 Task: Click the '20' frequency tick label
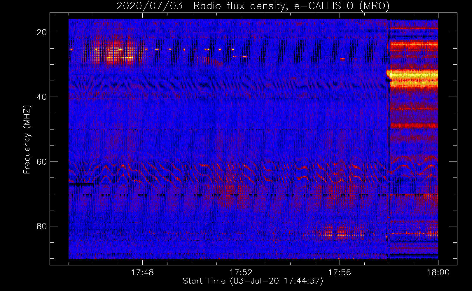[x=42, y=32]
